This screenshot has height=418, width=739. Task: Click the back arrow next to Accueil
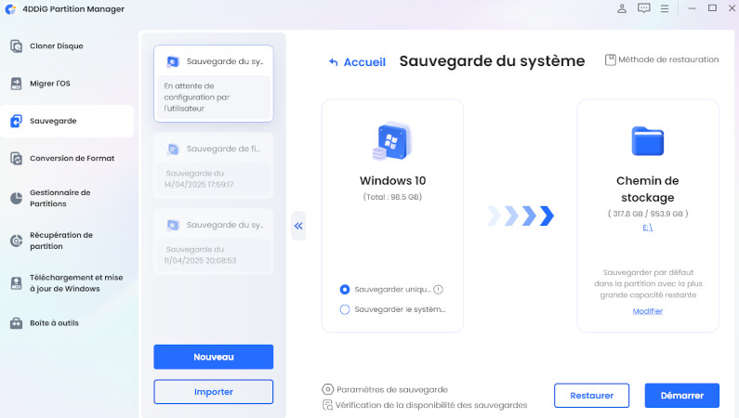[333, 62]
